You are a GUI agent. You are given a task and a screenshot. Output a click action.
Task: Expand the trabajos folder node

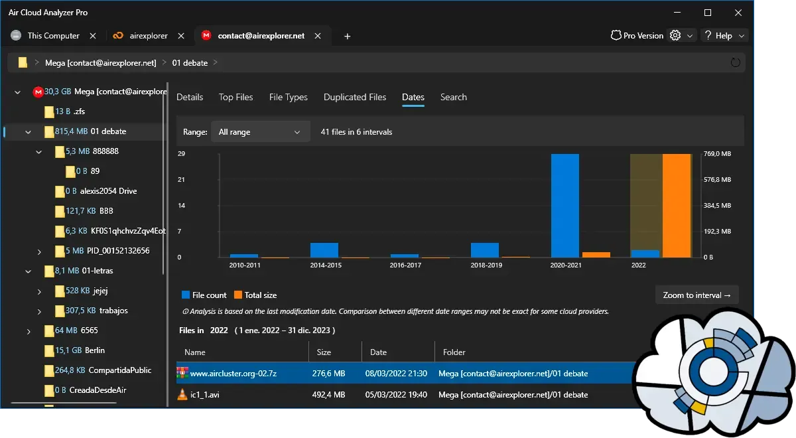click(39, 311)
